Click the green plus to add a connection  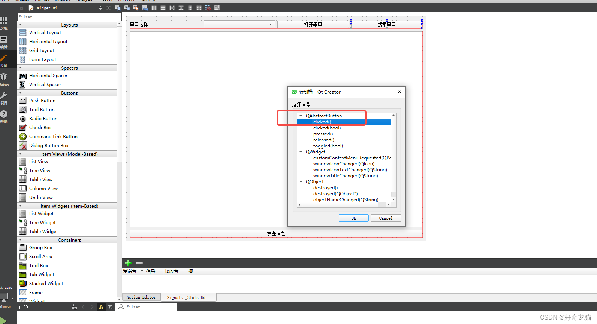128,263
